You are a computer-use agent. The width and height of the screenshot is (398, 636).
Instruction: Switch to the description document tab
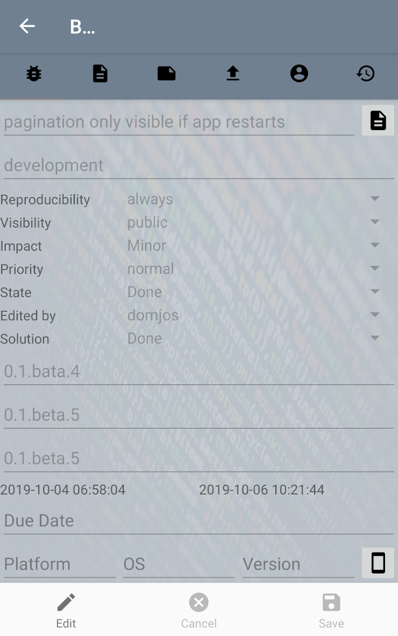100,73
